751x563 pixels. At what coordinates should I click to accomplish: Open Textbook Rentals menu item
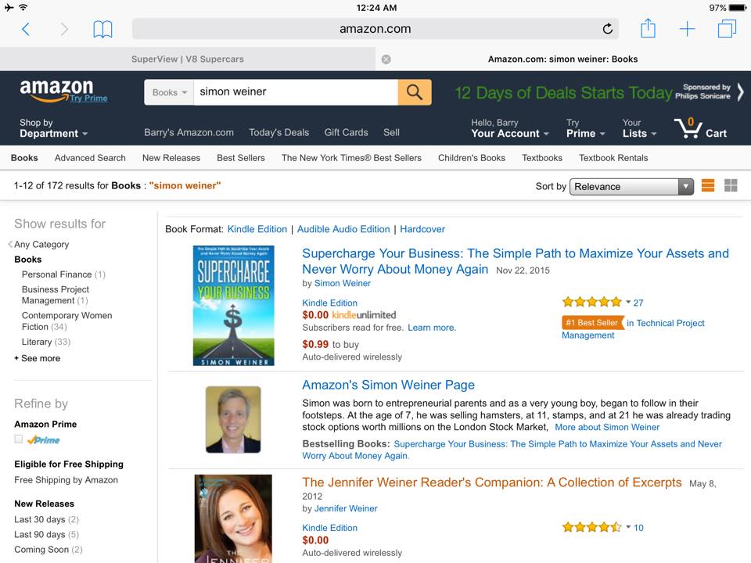613,158
